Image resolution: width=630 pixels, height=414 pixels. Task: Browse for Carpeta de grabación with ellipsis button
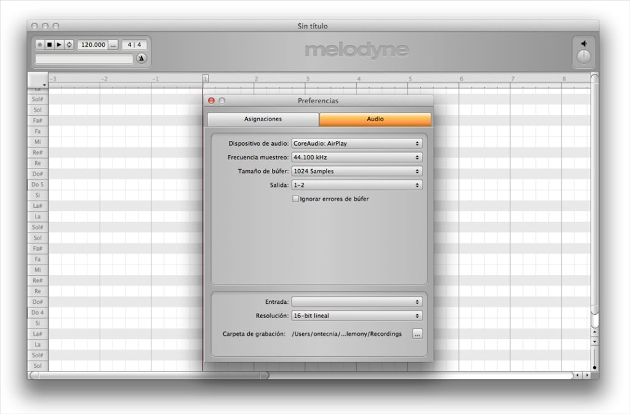(418, 333)
